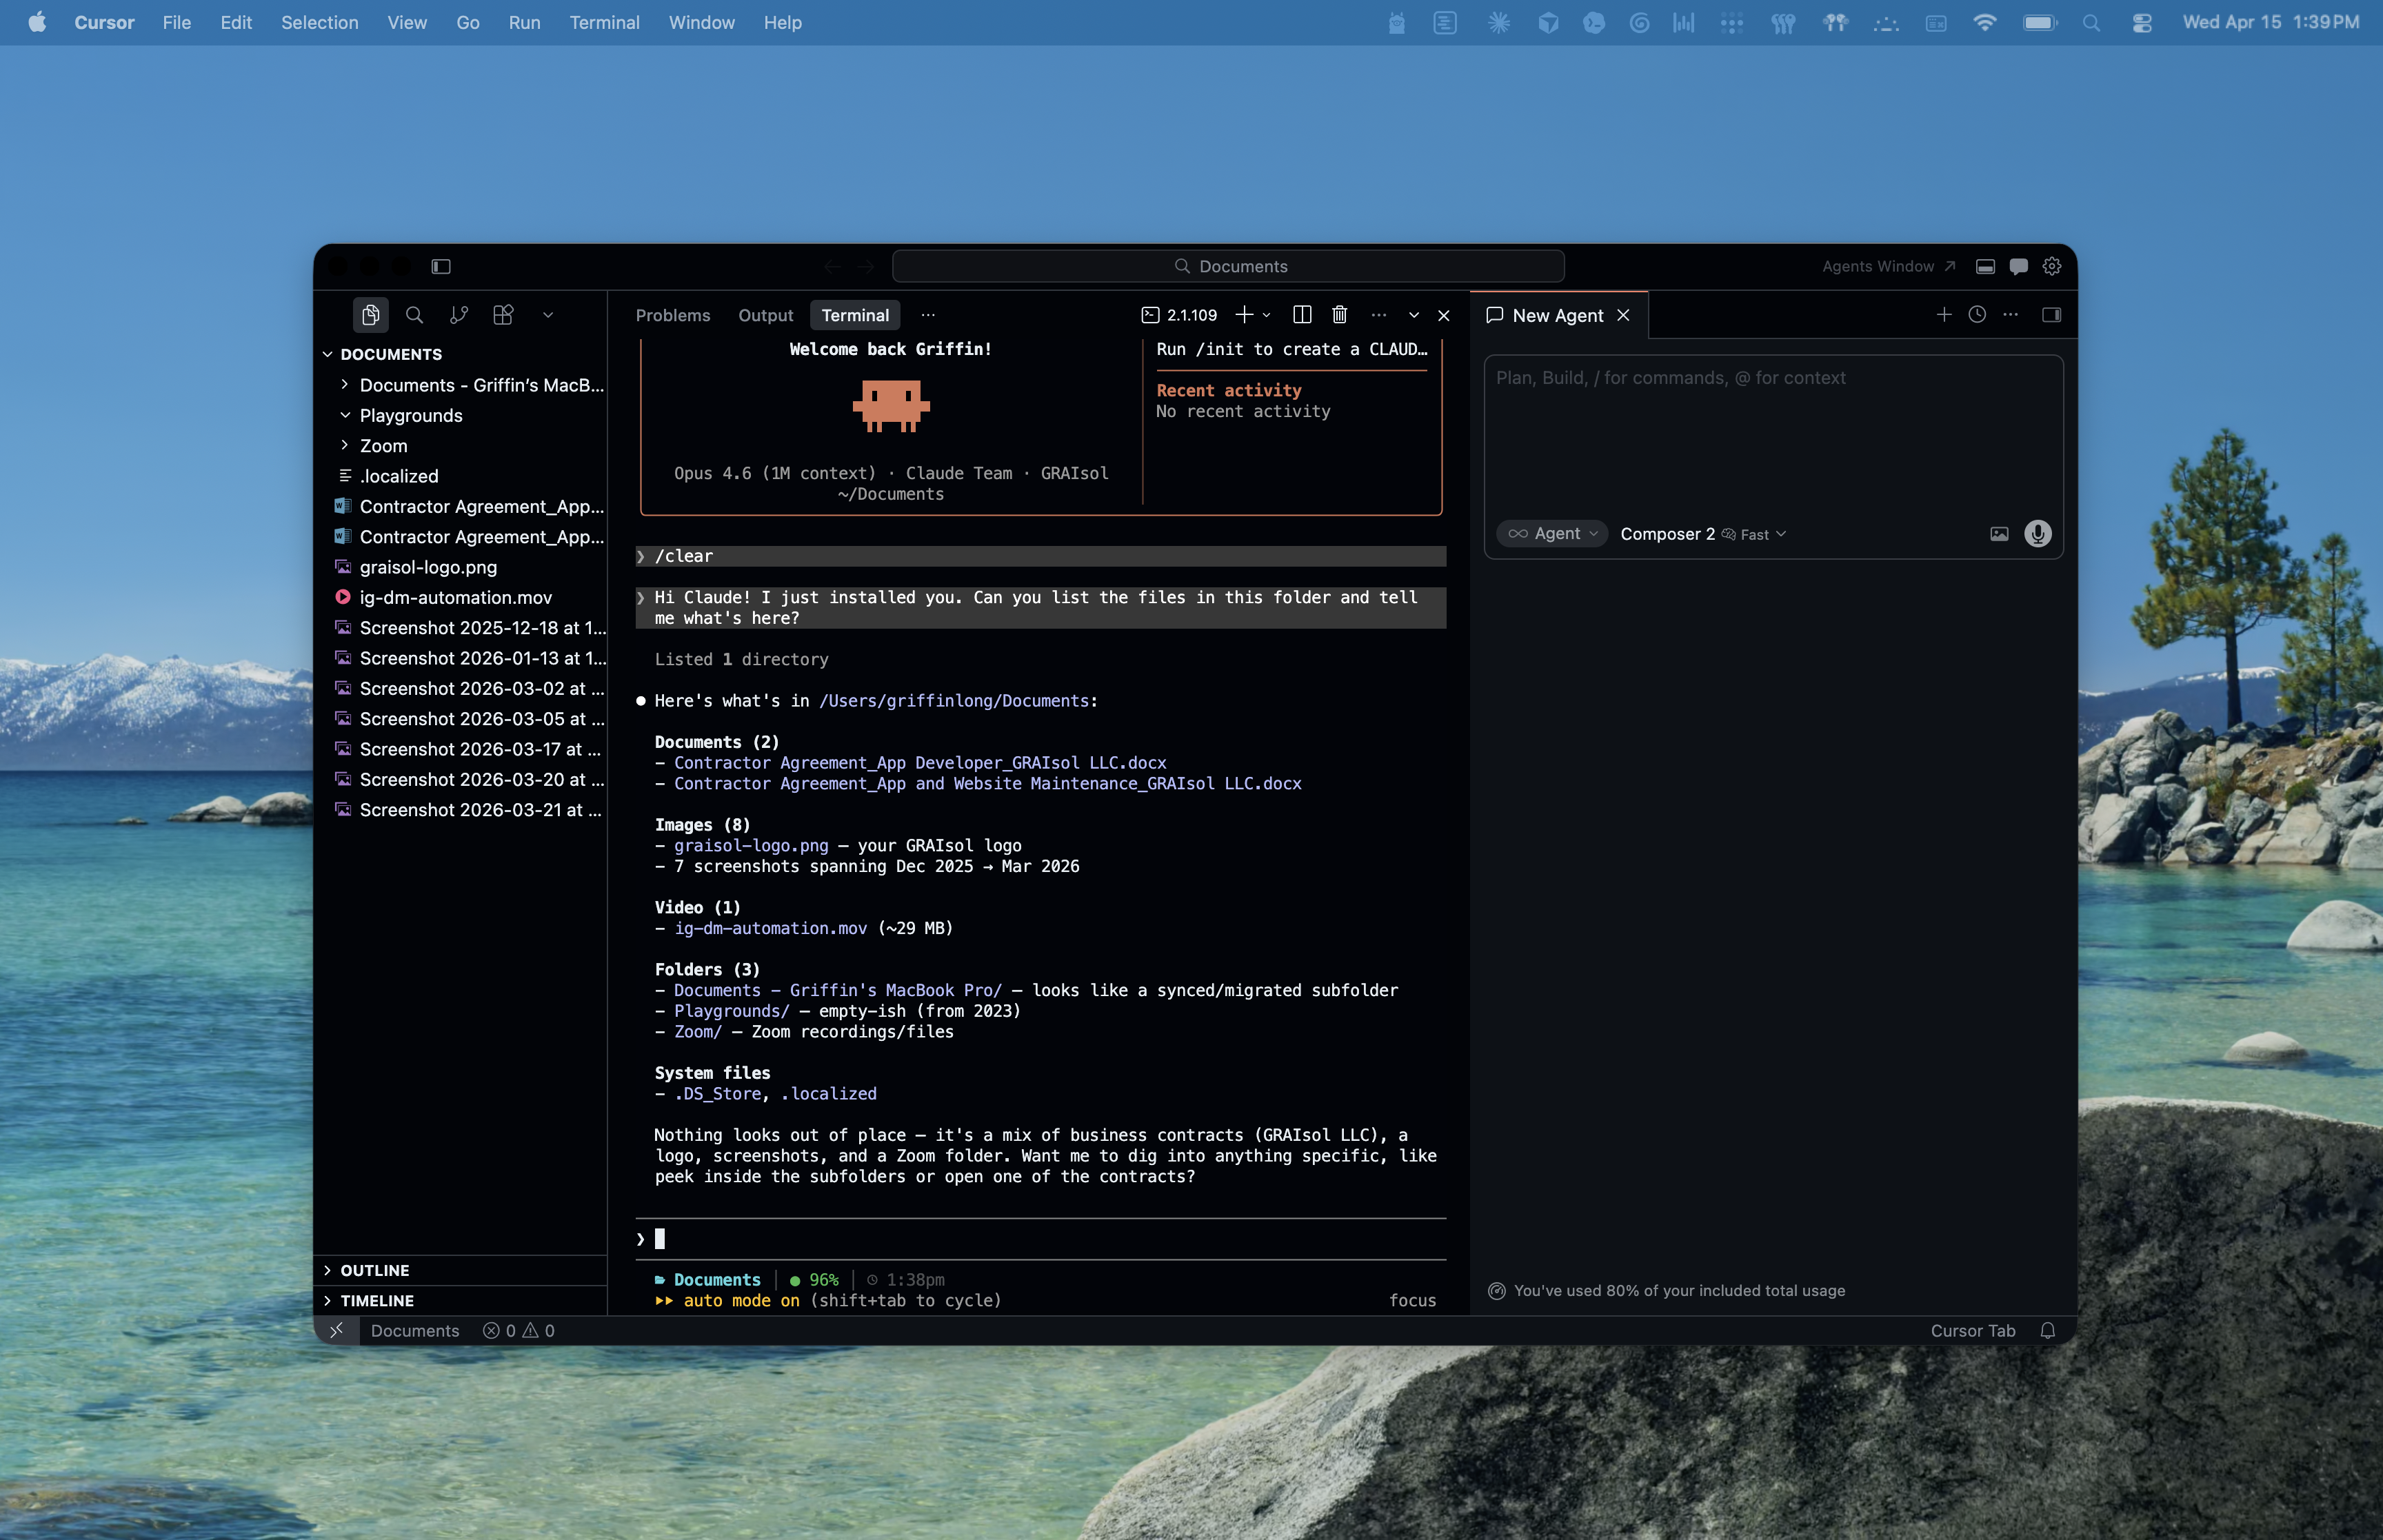Click the Split Terminal icon
Viewport: 2383px width, 1540px height.
pos(1301,315)
